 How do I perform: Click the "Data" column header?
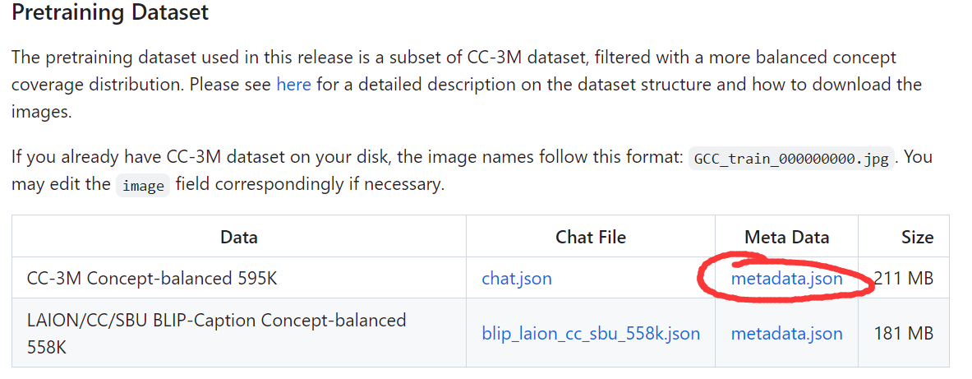239,238
